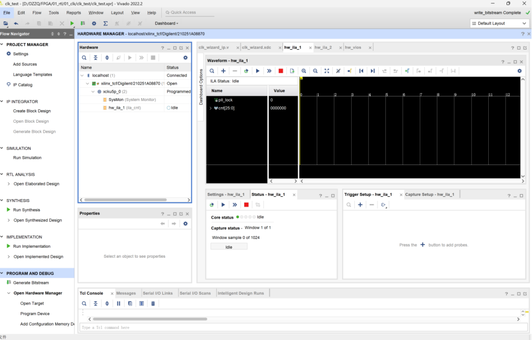This screenshot has width=532, height=340.
Task: Toggle auto re-trigger in Status panel
Action: [x=212, y=205]
